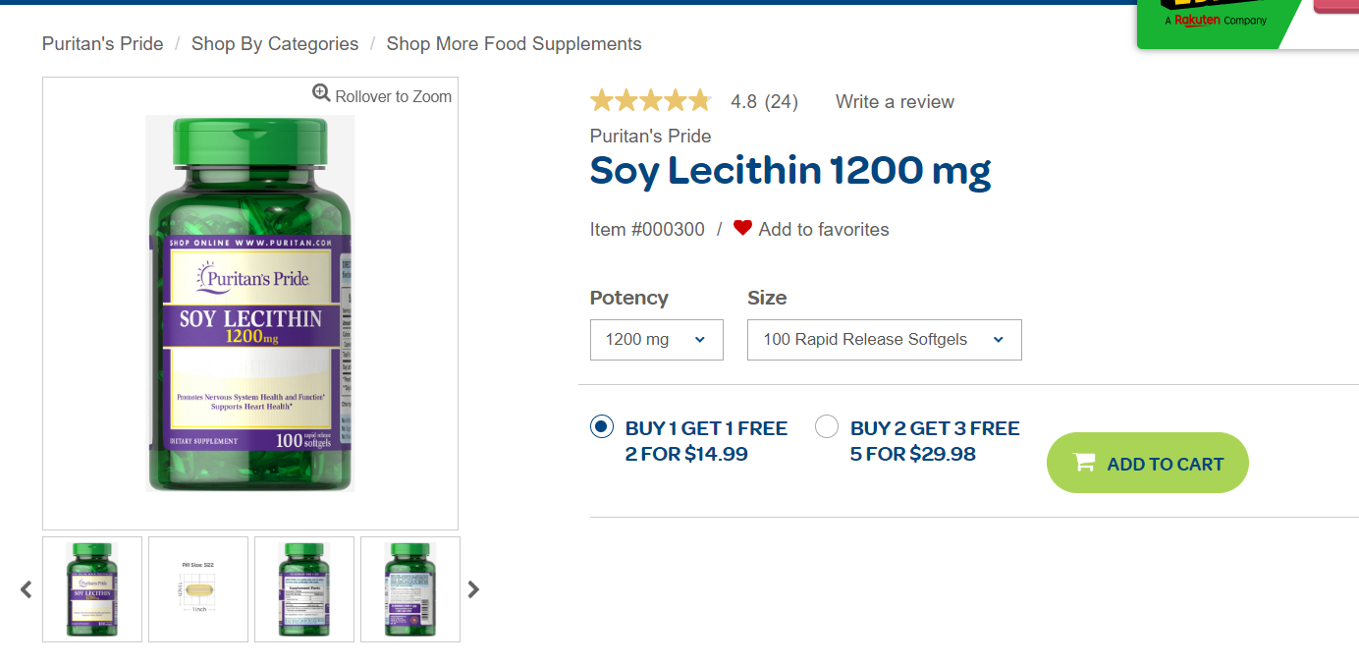Screen dimensions: 1359x667
Task: Open Shop More Food Supplements breadcrumb
Action: 514,44
